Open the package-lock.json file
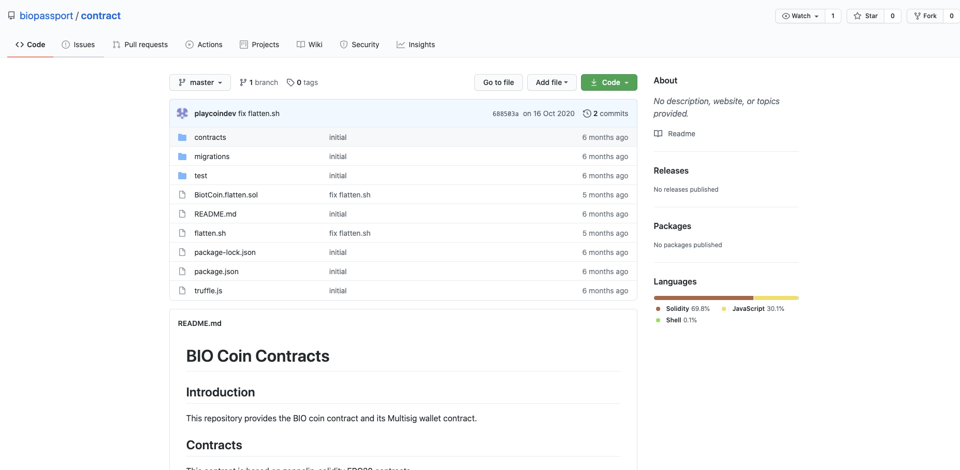This screenshot has height=470, width=960. [x=225, y=252]
